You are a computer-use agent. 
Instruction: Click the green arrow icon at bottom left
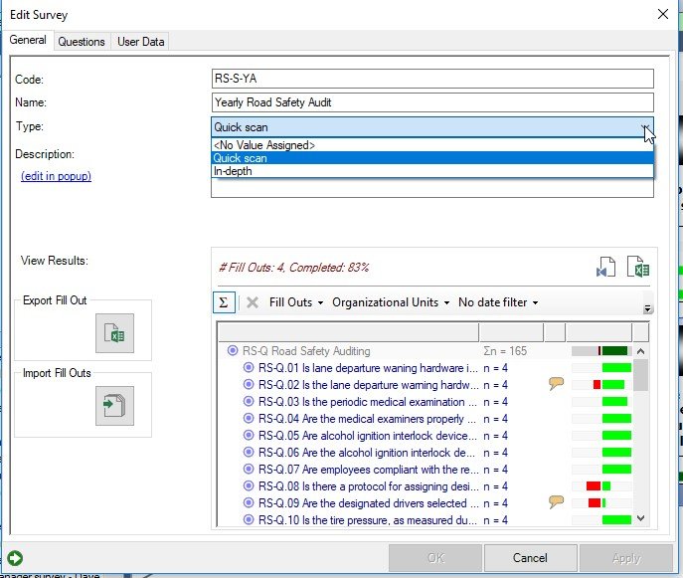pyautogui.click(x=15, y=558)
